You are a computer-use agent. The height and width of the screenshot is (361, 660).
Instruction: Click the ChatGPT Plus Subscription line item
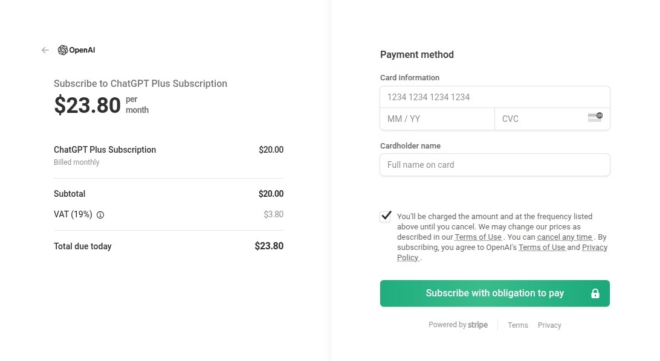pos(105,149)
